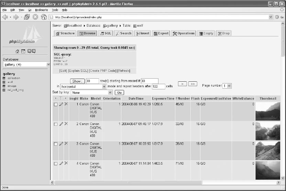The width and height of the screenshot is (286, 191).
Task: Delete row 2 using the X icon
Action: tap(66, 124)
